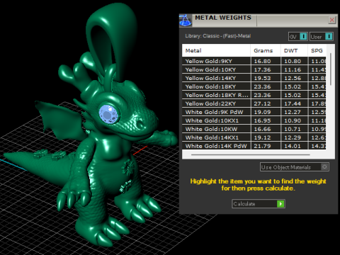Click the Calculate button
This screenshot has height=255, width=340.
(x=259, y=204)
